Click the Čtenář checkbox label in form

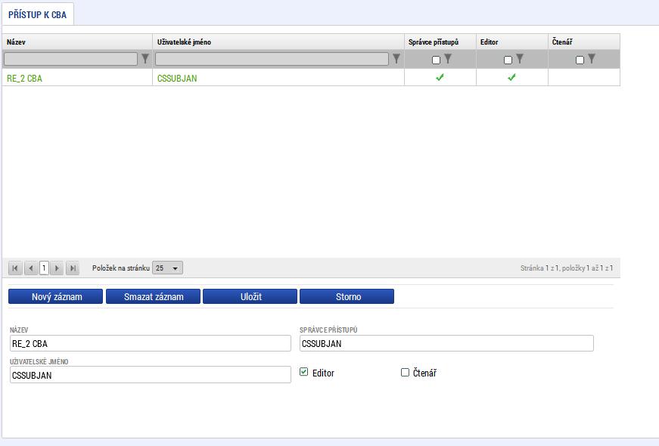pyautogui.click(x=424, y=373)
